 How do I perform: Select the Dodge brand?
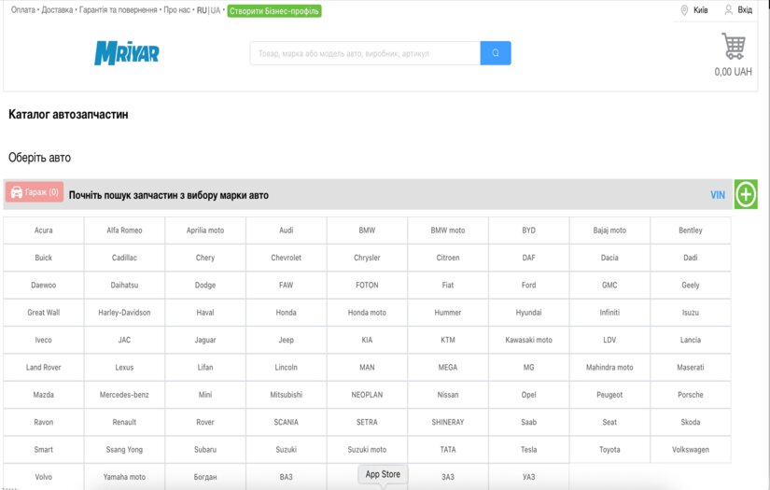tap(205, 286)
